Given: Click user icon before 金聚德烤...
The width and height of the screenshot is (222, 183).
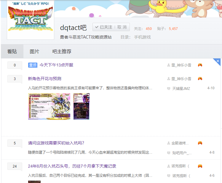Looking at the screenshot, I should tap(169, 143).
